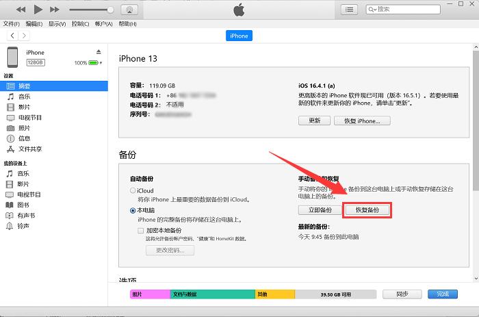Screen dimensions: 479x317
Task: Select 照片 (Photos) camera icon under settings
Action: [11, 128]
